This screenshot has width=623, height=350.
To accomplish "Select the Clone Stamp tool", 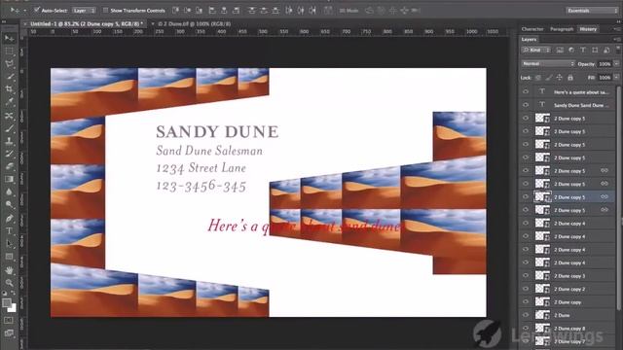I will (9, 141).
